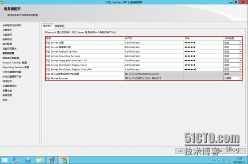The width and height of the screenshot is (248, 164).
Task: Select the SQL Server Browser service row
Action: 144,78
